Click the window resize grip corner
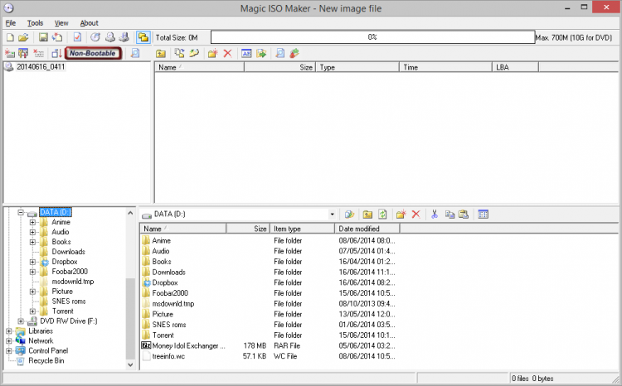The height and width of the screenshot is (386, 622). coord(615,379)
